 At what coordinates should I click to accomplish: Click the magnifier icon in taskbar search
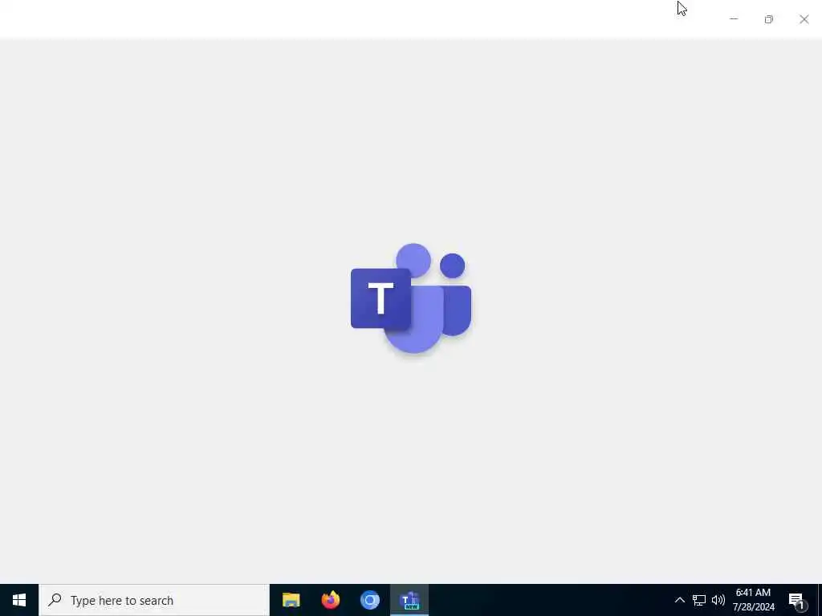tap(55, 600)
